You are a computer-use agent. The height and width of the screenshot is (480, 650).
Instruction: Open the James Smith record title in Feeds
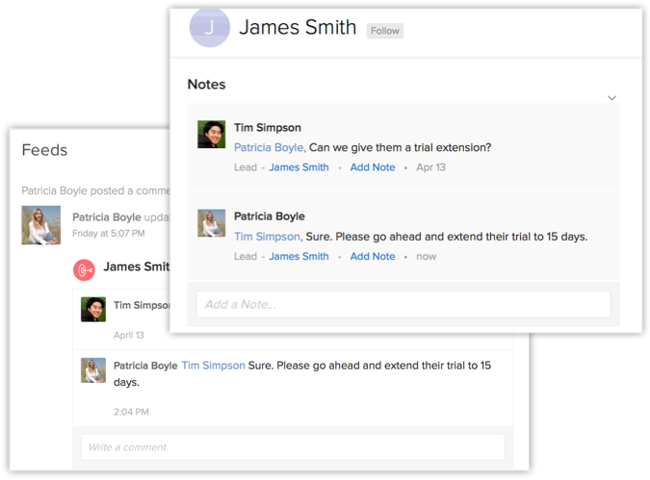135,267
